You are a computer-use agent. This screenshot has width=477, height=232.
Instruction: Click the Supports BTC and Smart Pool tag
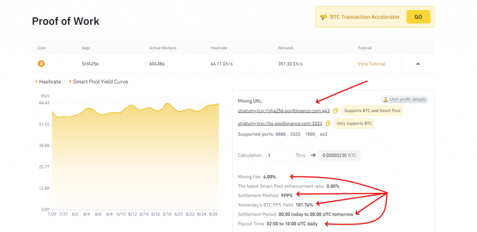coord(372,111)
